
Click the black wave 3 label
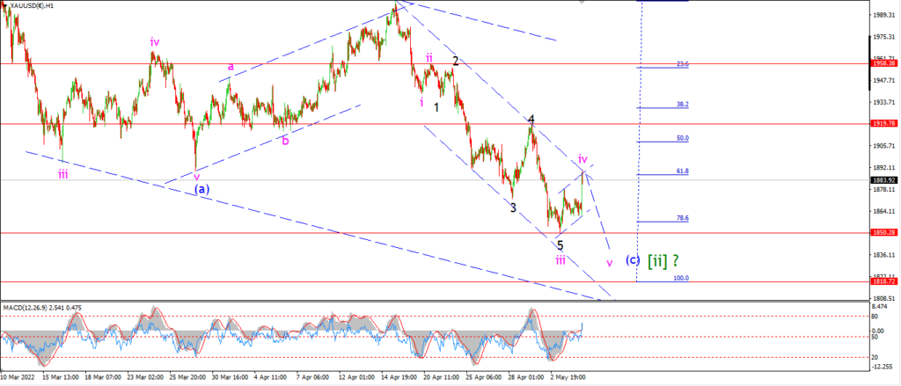(513, 208)
